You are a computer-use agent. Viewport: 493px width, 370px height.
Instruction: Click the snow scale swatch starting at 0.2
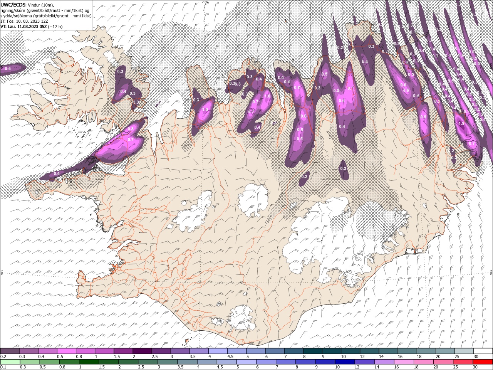[x=10, y=351]
